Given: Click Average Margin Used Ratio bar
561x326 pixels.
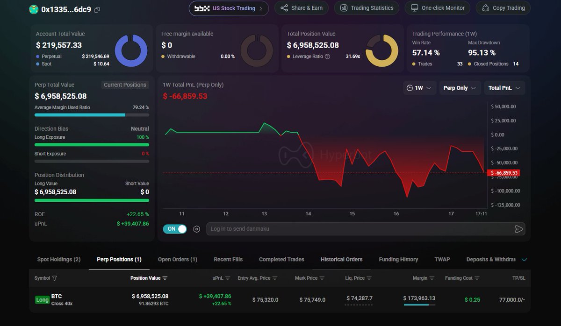Looking at the screenshot, I should pyautogui.click(x=92, y=115).
